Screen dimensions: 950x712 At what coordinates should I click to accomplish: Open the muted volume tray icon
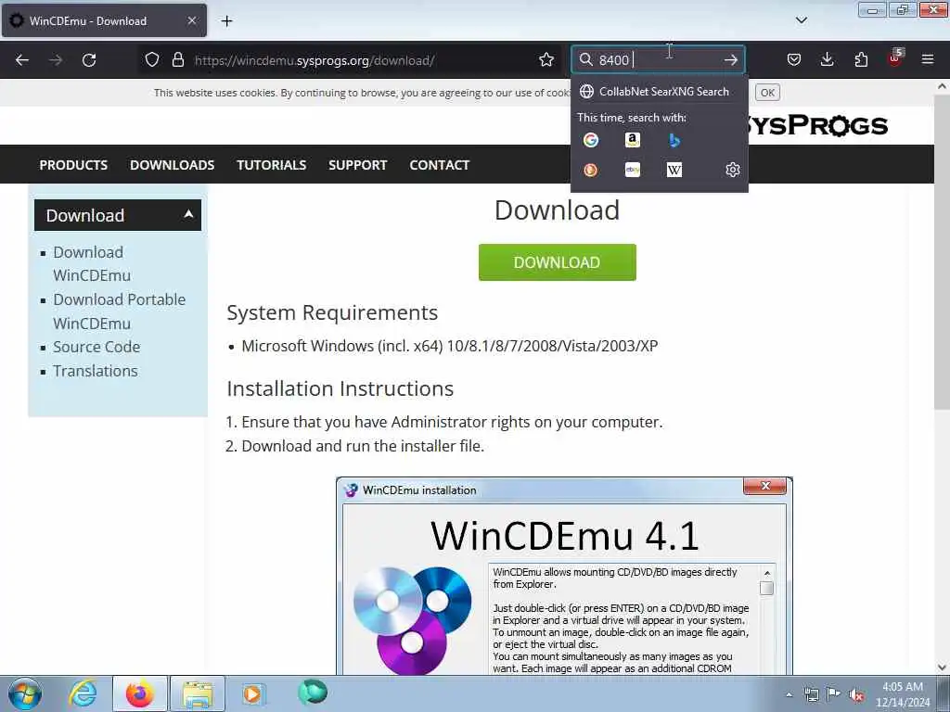(x=856, y=694)
